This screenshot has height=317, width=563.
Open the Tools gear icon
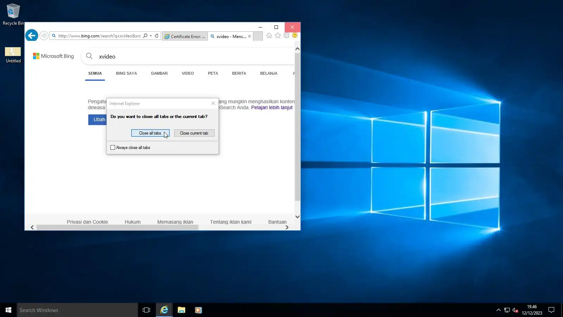[286, 36]
